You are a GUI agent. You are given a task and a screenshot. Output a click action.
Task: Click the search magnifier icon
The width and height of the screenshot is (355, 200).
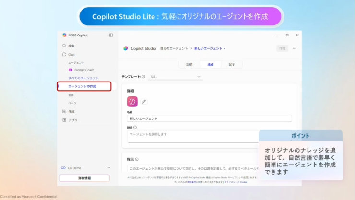64,46
